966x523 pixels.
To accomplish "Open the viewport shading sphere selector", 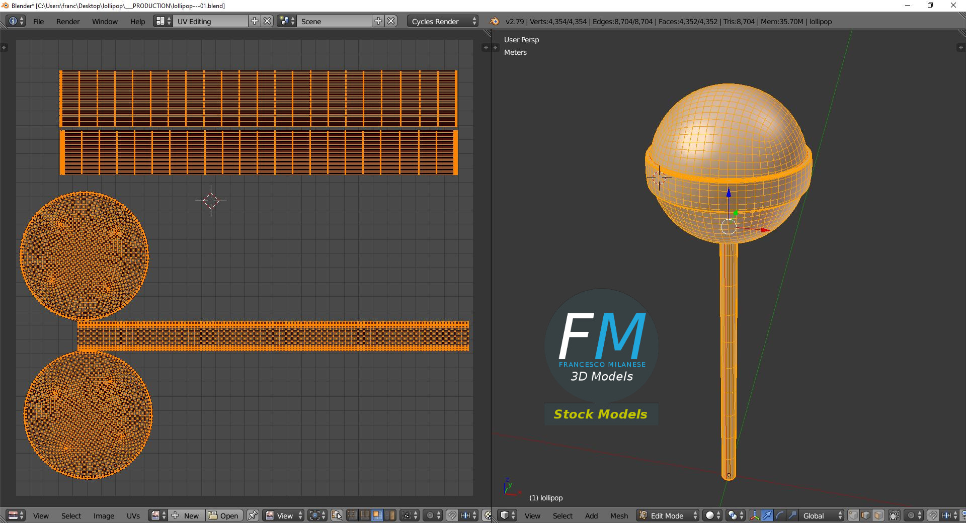I will click(713, 515).
